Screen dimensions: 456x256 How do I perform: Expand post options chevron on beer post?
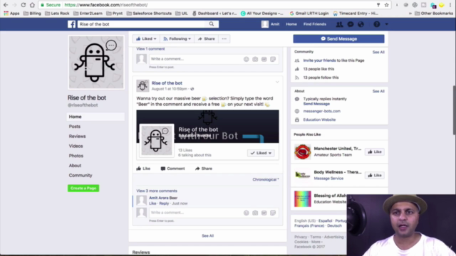(277, 82)
